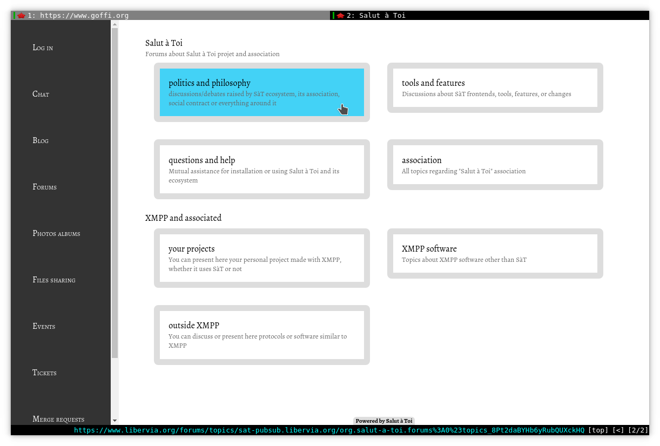Open the questions and help forum
The height and width of the screenshot is (446, 660).
point(262,170)
